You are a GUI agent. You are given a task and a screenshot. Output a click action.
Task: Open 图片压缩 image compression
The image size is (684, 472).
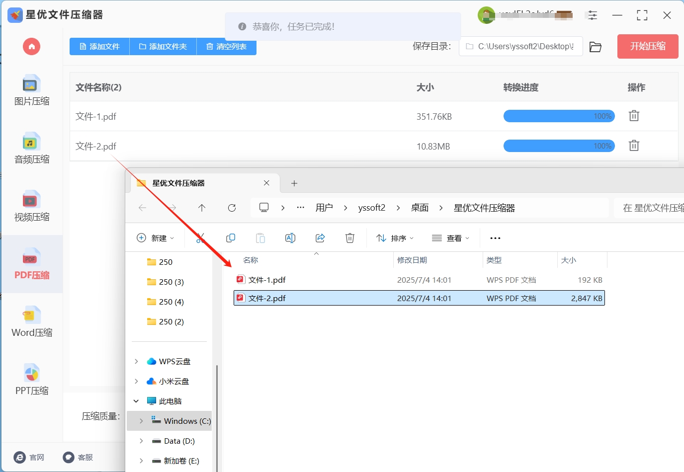[32, 90]
